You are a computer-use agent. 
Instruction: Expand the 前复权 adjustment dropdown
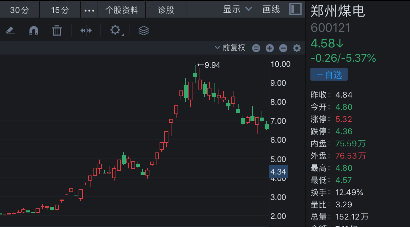pos(230,48)
